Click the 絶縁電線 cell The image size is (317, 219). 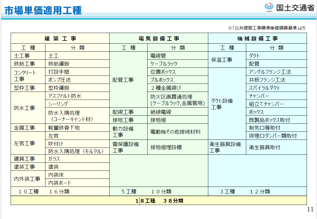point(178,112)
